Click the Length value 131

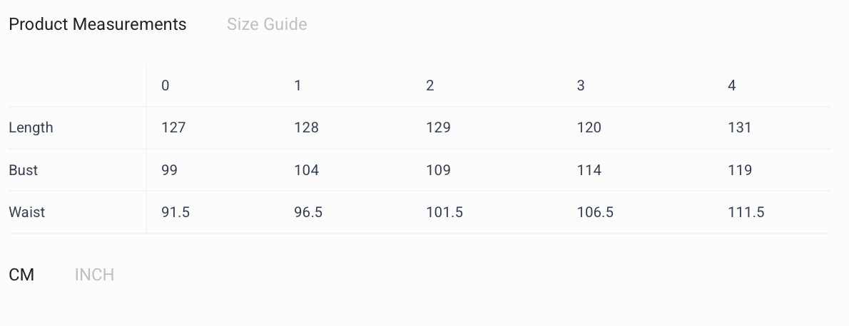[739, 128]
